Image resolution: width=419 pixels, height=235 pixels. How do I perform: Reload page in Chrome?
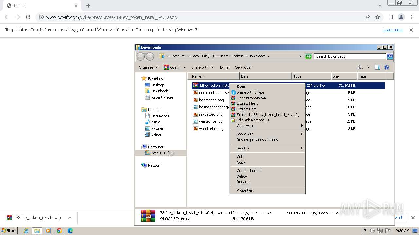click(28, 17)
